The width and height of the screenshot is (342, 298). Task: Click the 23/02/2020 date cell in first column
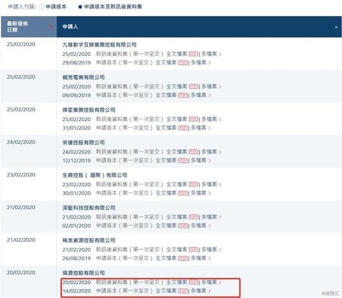coord(21,175)
